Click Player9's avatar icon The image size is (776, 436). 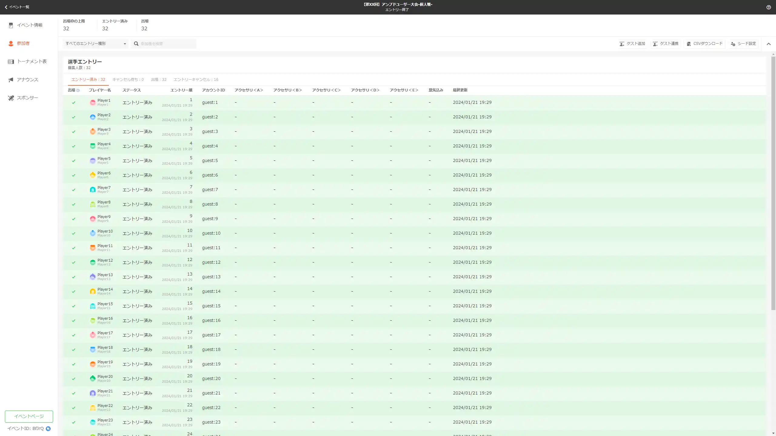pyautogui.click(x=93, y=219)
